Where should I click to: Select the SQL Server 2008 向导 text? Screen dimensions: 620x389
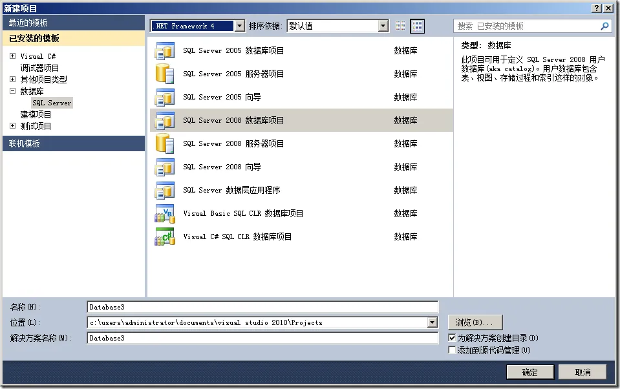(222, 167)
